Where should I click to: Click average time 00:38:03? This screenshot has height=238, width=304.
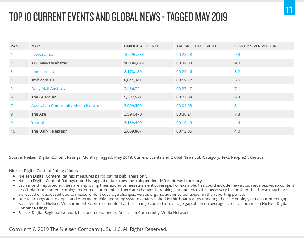pos(184,63)
